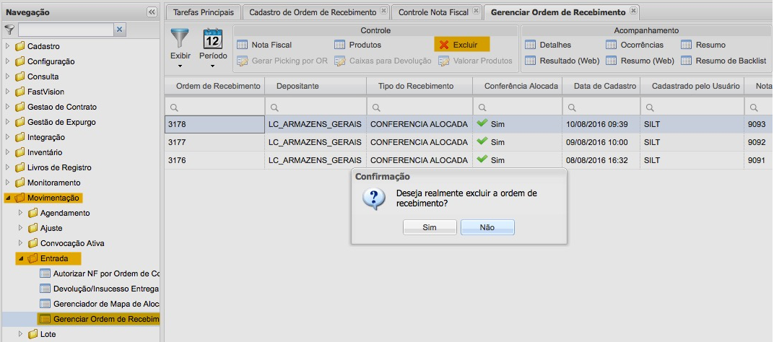Collapse the Entrada tree node
The image size is (774, 342).
coord(21,258)
